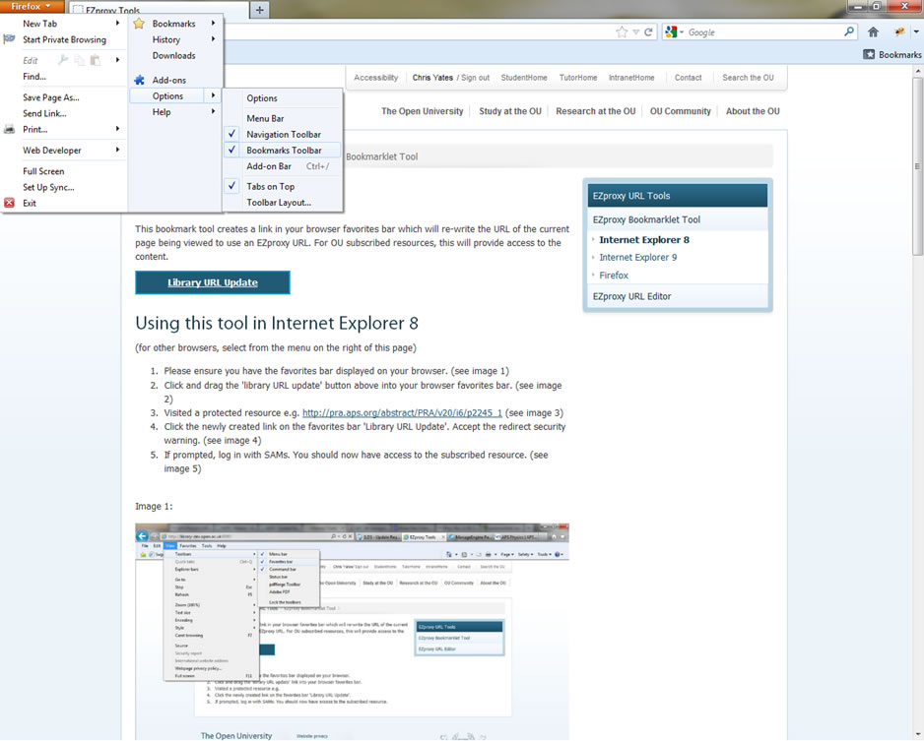Open EZproxy URL Editor link
924x741 pixels.
631,296
